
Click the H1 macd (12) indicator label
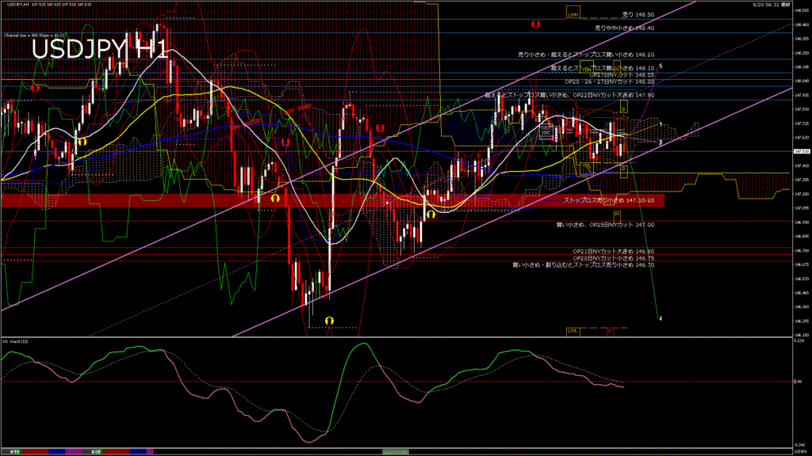tap(16, 341)
